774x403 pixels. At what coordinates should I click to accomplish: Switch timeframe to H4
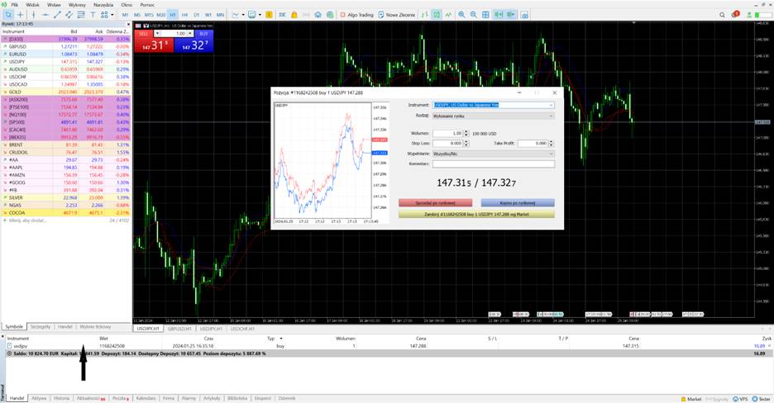click(184, 15)
